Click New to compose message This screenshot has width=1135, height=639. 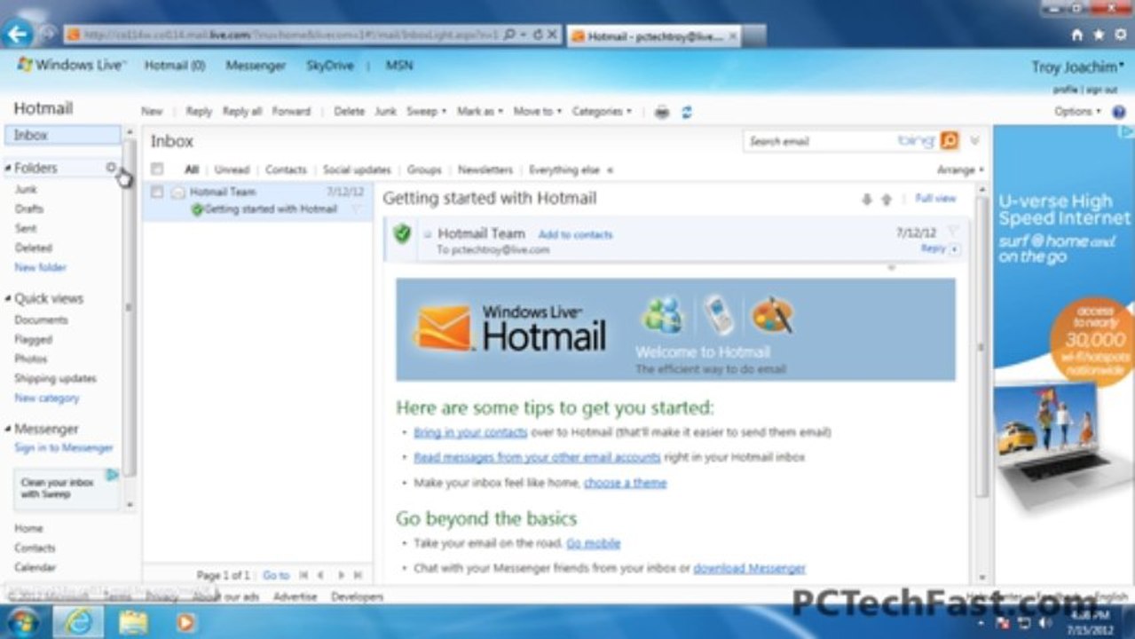[x=152, y=112]
